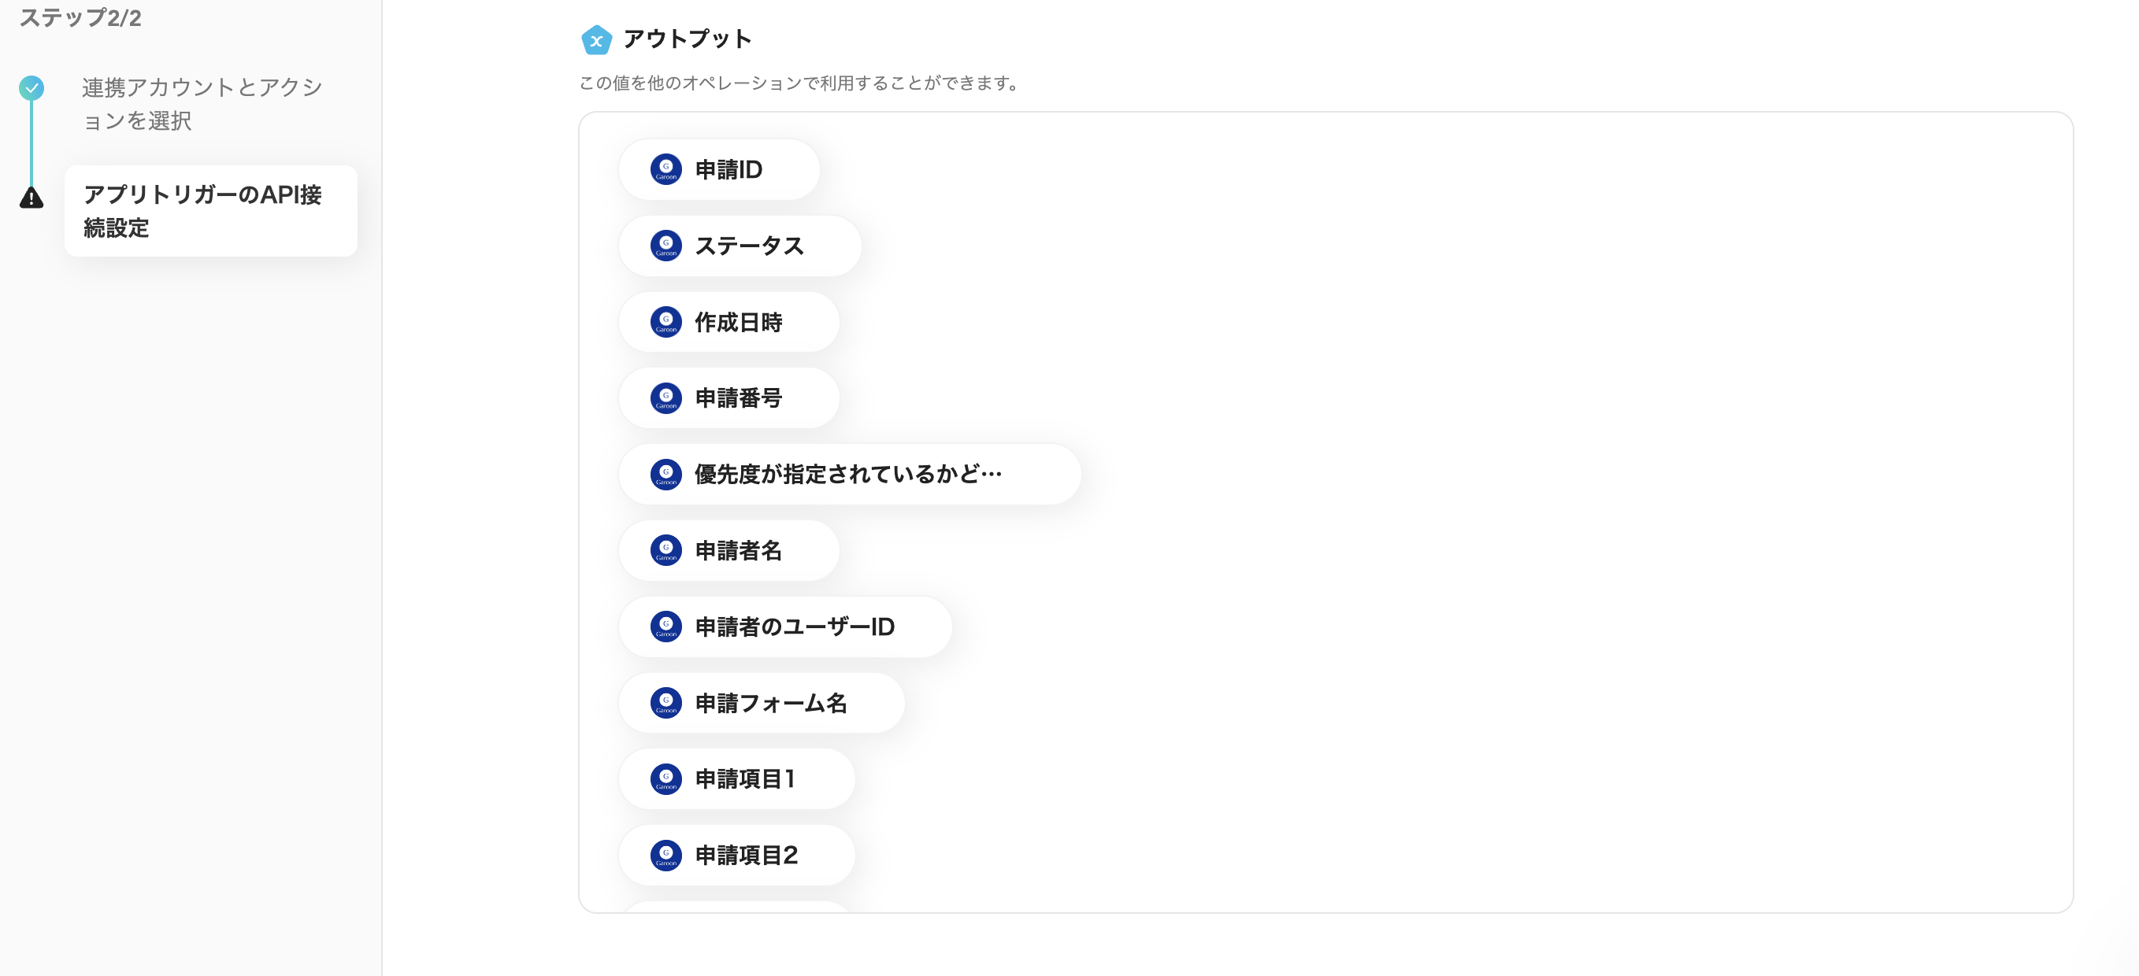Screen dimensions: 2139x976
Task: Open the アプリトリガーのAPI接続設定 step
Action: pos(210,212)
